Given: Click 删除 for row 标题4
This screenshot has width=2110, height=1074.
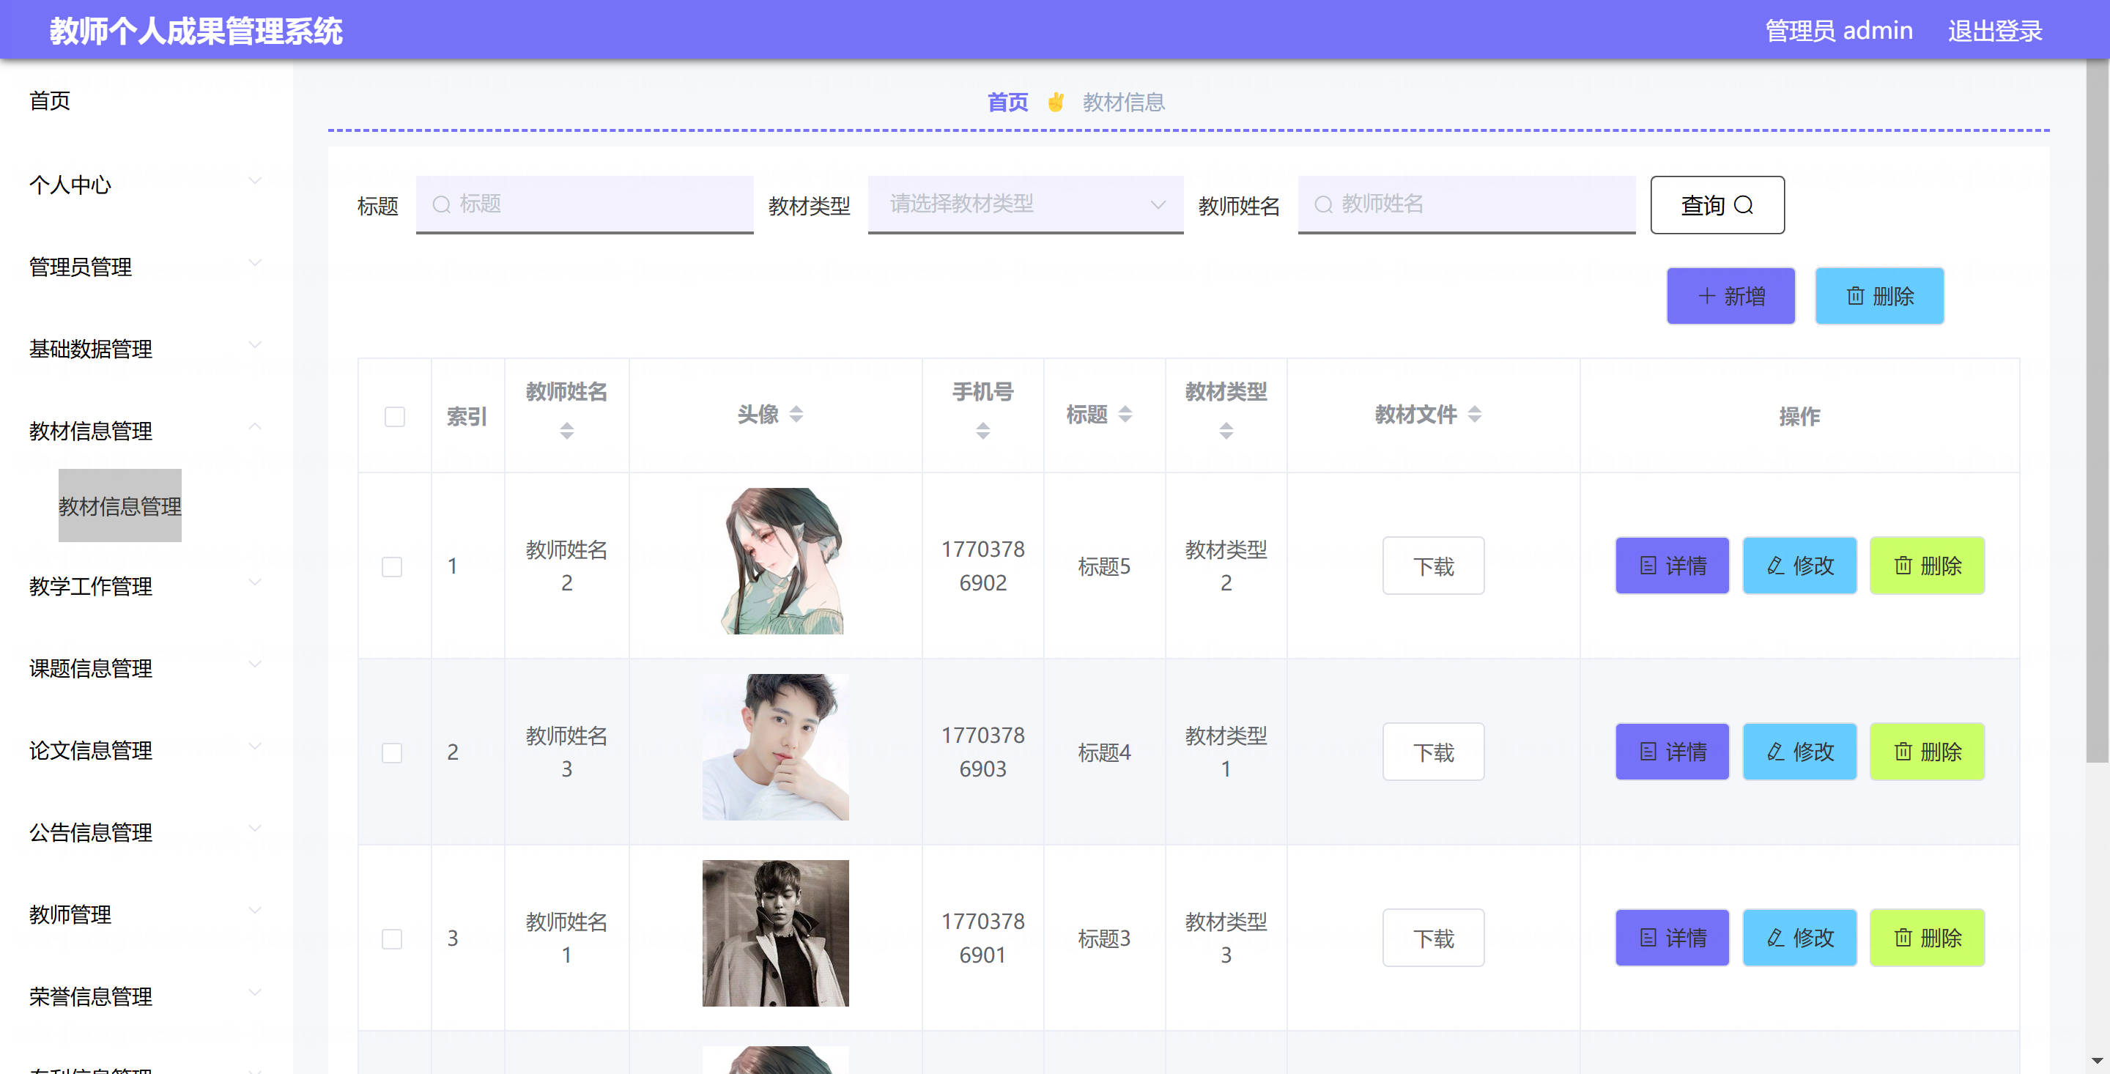Looking at the screenshot, I should pyautogui.click(x=1928, y=751).
